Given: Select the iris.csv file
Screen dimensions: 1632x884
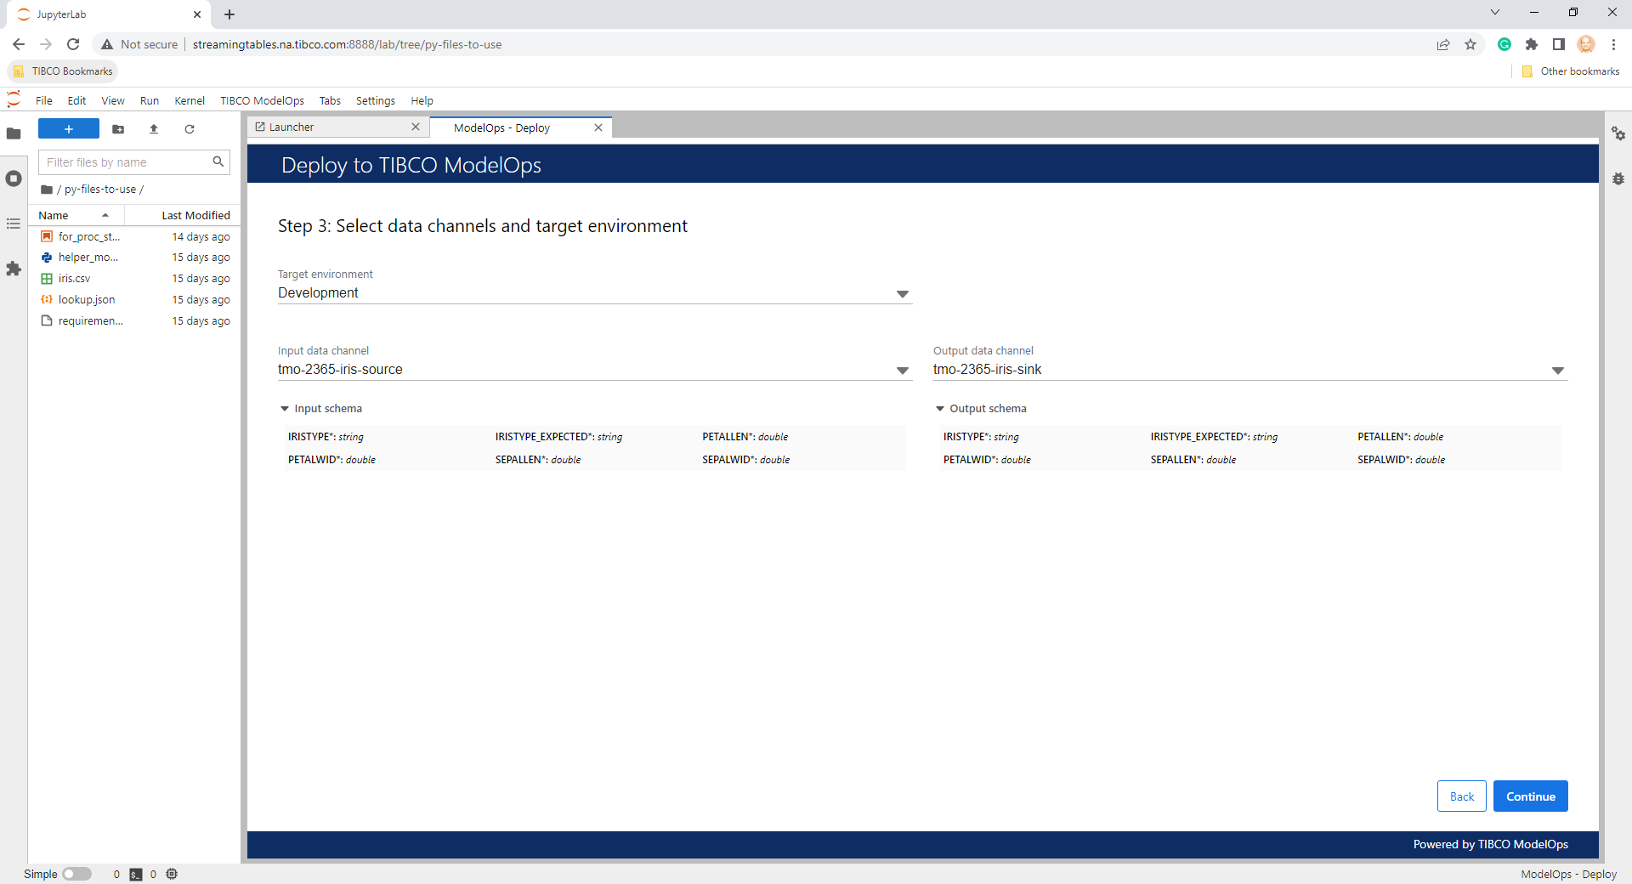Looking at the screenshot, I should click(134, 279).
